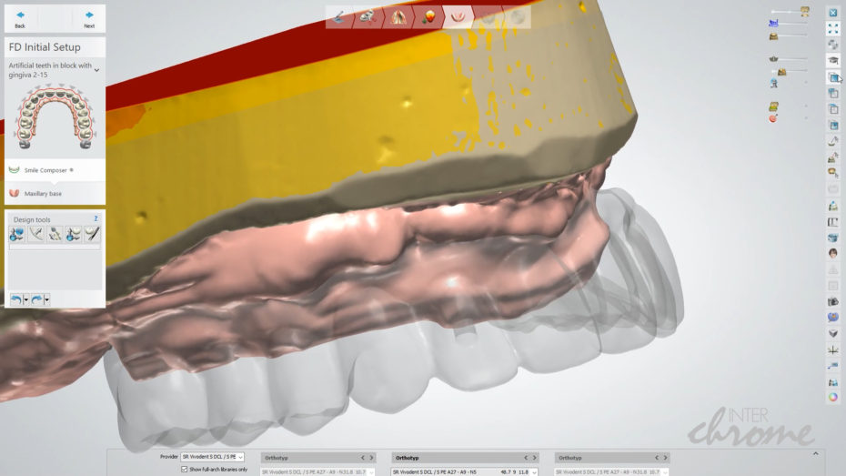The image size is (846, 476).
Task: Select the dental arch tooth diagram
Action: coord(55,116)
